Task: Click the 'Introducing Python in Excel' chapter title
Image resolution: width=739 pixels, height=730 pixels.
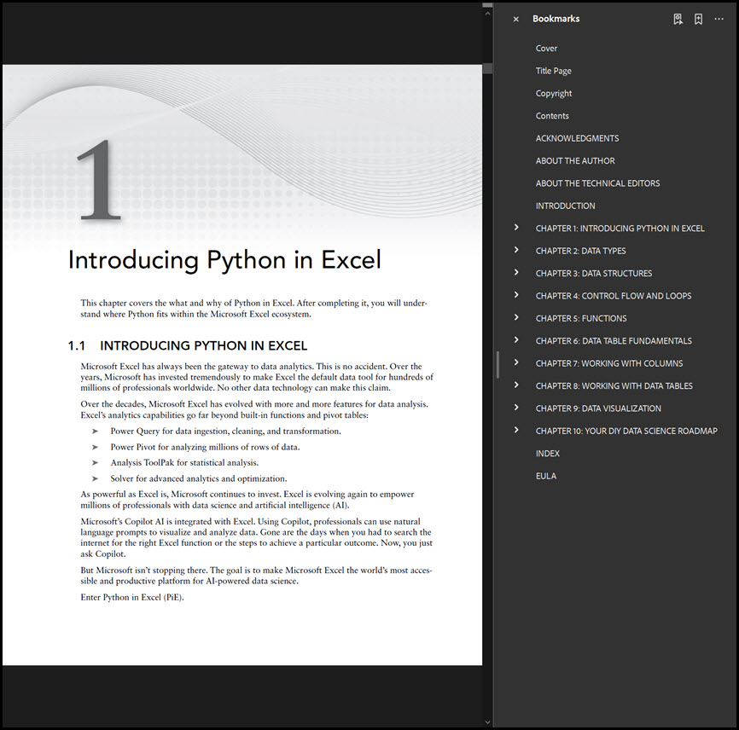Action: (224, 260)
